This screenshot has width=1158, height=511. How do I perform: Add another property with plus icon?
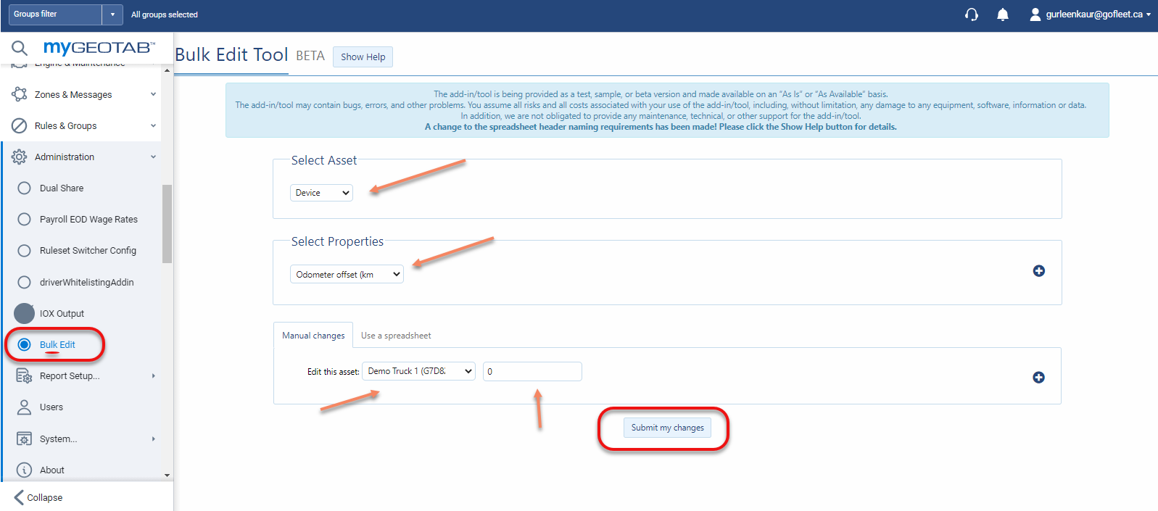(x=1039, y=270)
